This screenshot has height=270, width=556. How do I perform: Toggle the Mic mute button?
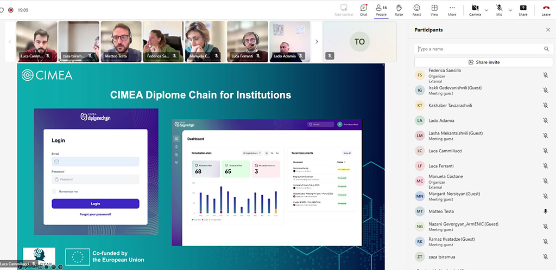[499, 9]
